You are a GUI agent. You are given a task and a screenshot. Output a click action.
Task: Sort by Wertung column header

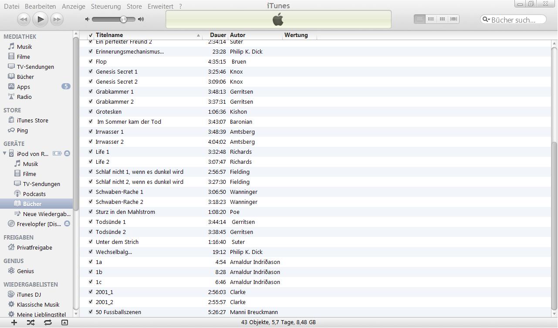tap(300, 35)
